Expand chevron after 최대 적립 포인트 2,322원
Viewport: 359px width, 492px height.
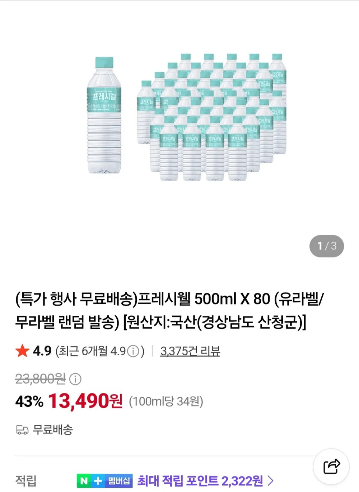pos(271,480)
